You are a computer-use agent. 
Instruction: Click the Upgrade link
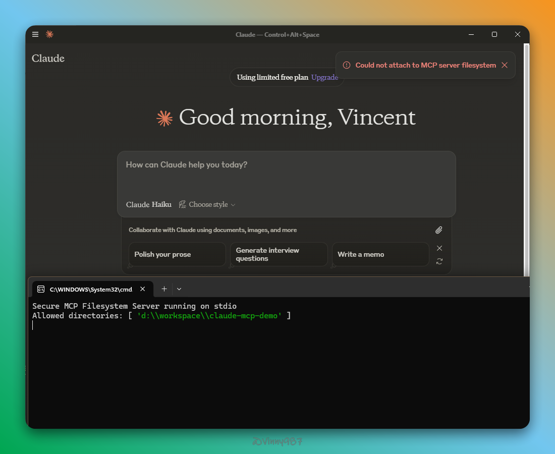pos(324,77)
